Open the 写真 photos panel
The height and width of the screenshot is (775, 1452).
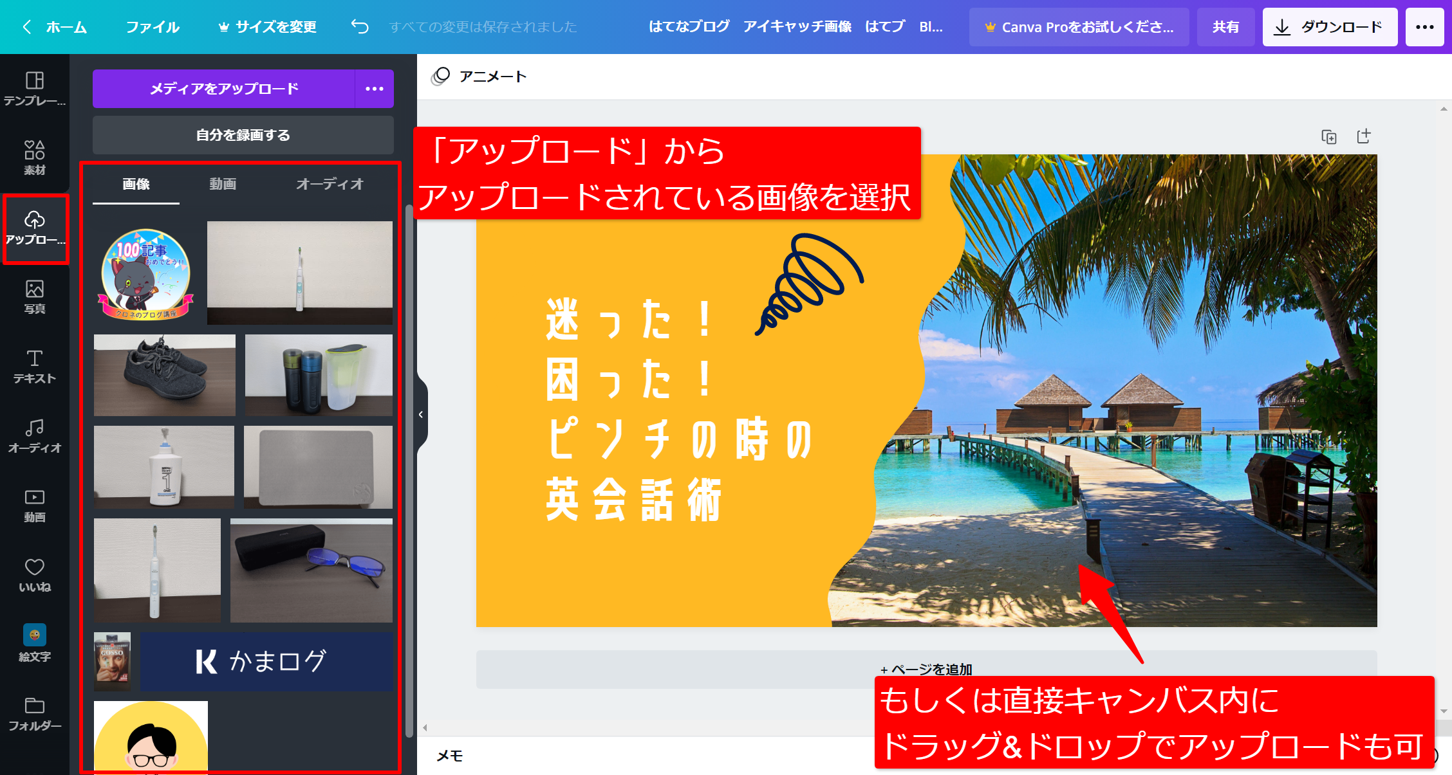[35, 297]
